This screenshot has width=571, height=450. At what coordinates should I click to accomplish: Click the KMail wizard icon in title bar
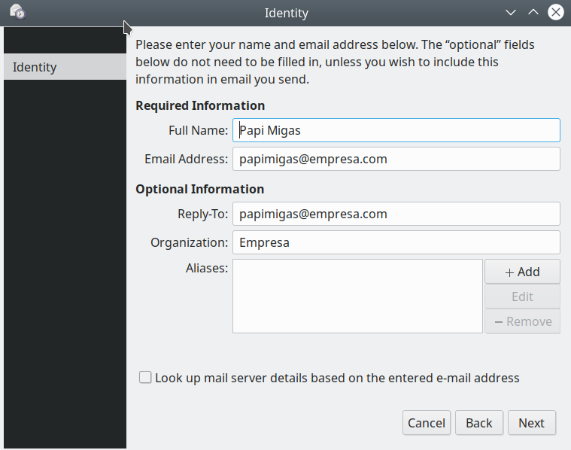17,12
